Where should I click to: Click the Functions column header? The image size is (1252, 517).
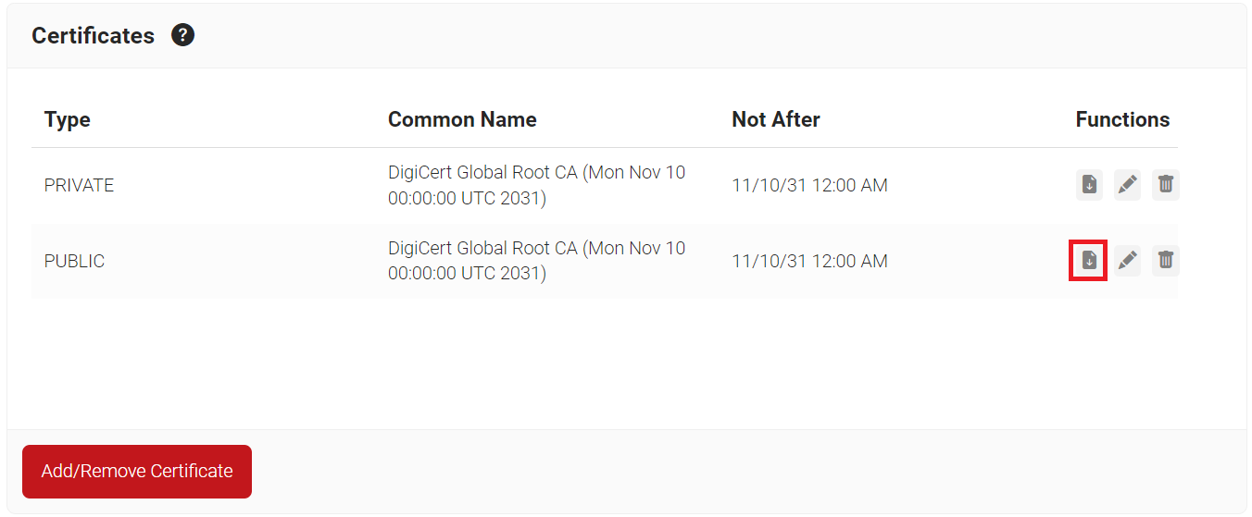(x=1122, y=119)
